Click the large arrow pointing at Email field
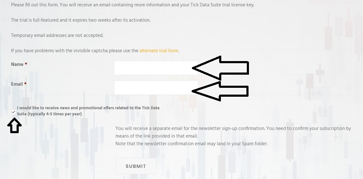Image resolution: width=363 pixels, height=179 pixels. click(220, 91)
